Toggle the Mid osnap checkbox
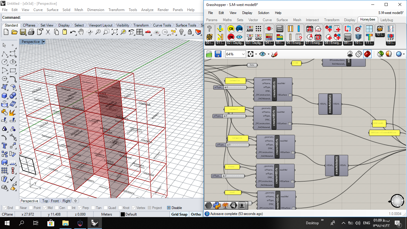The height and width of the screenshot is (229, 407). (x=45, y=208)
